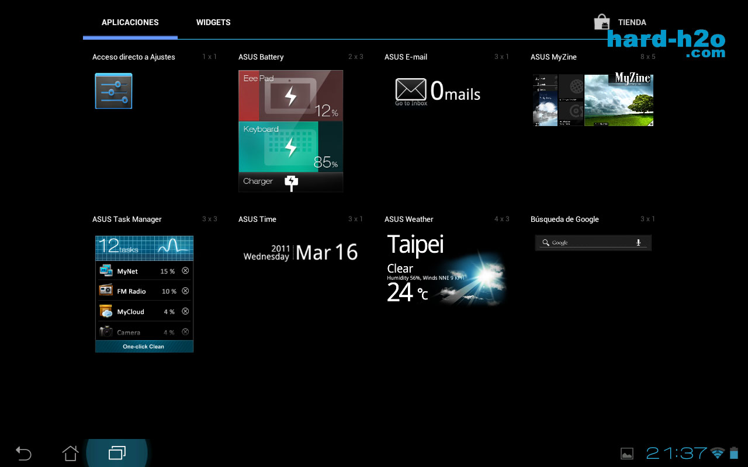Image resolution: width=748 pixels, height=467 pixels.
Task: Tap the 0 mails counter text
Action: point(455,92)
